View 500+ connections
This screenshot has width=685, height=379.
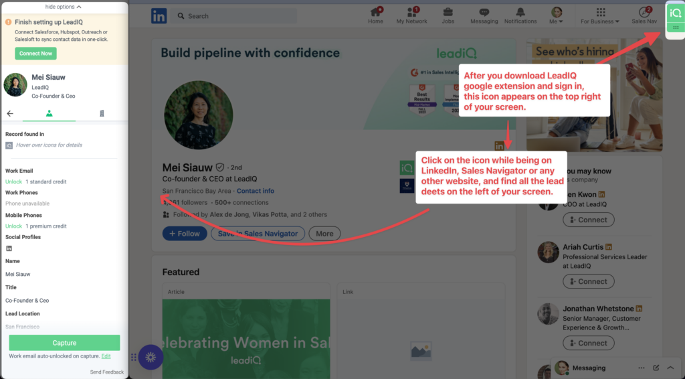241,203
